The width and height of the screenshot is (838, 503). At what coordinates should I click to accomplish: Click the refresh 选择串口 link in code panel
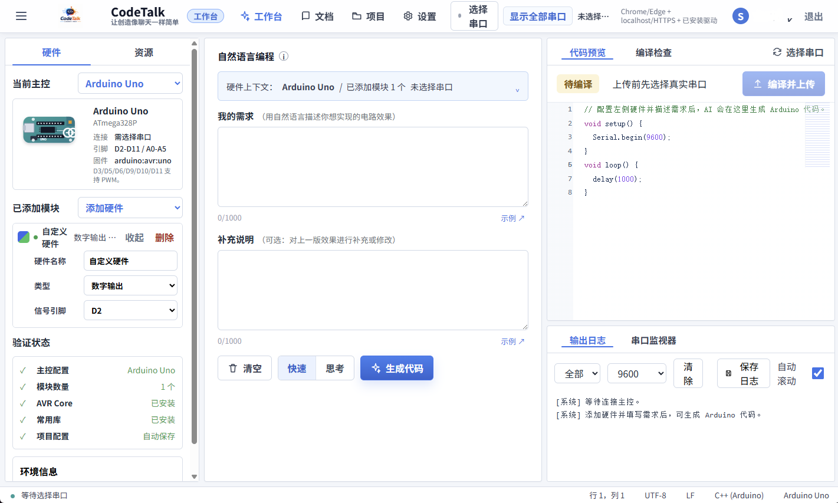click(x=798, y=52)
